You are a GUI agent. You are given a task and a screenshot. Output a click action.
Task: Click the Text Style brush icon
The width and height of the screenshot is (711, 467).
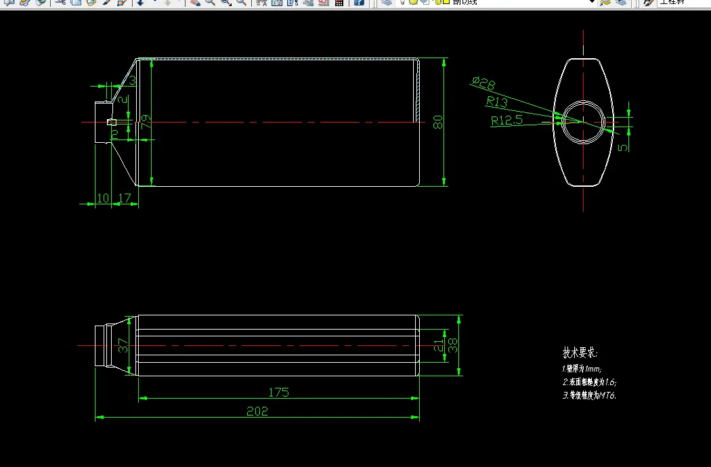pyautogui.click(x=649, y=2)
